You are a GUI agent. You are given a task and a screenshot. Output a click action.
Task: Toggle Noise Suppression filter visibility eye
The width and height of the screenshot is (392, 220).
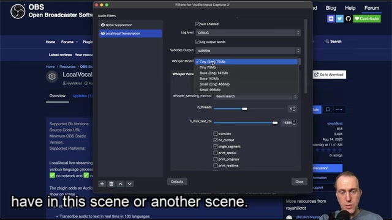pos(102,25)
